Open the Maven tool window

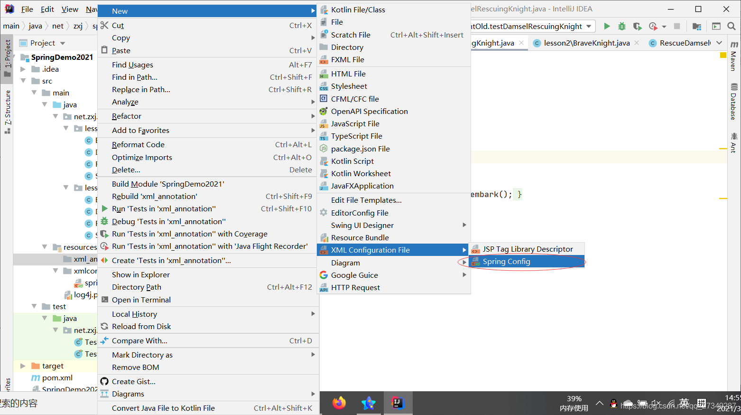tap(733, 56)
